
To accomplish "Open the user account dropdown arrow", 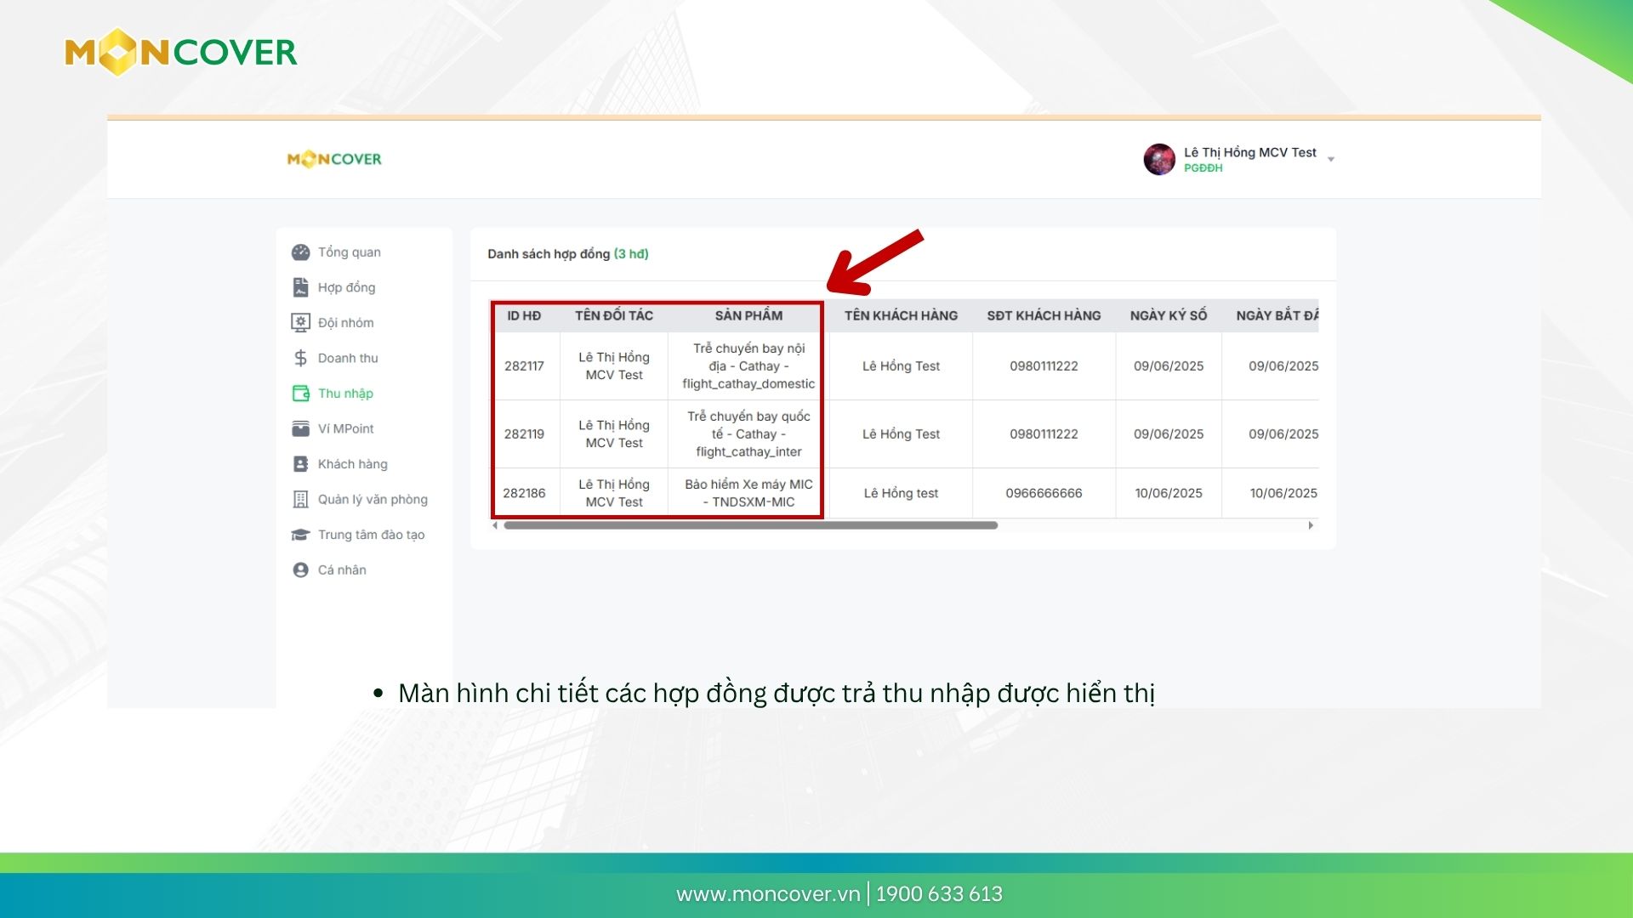I will click(x=1331, y=159).
